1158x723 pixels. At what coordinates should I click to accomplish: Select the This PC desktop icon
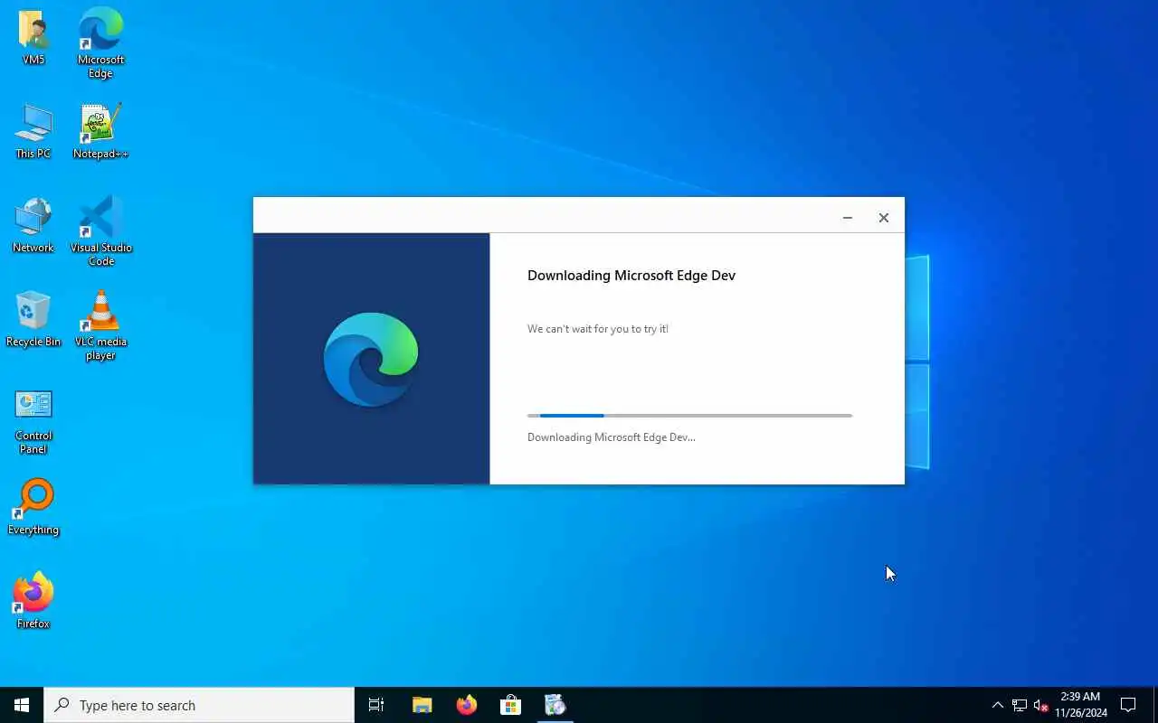point(33,132)
